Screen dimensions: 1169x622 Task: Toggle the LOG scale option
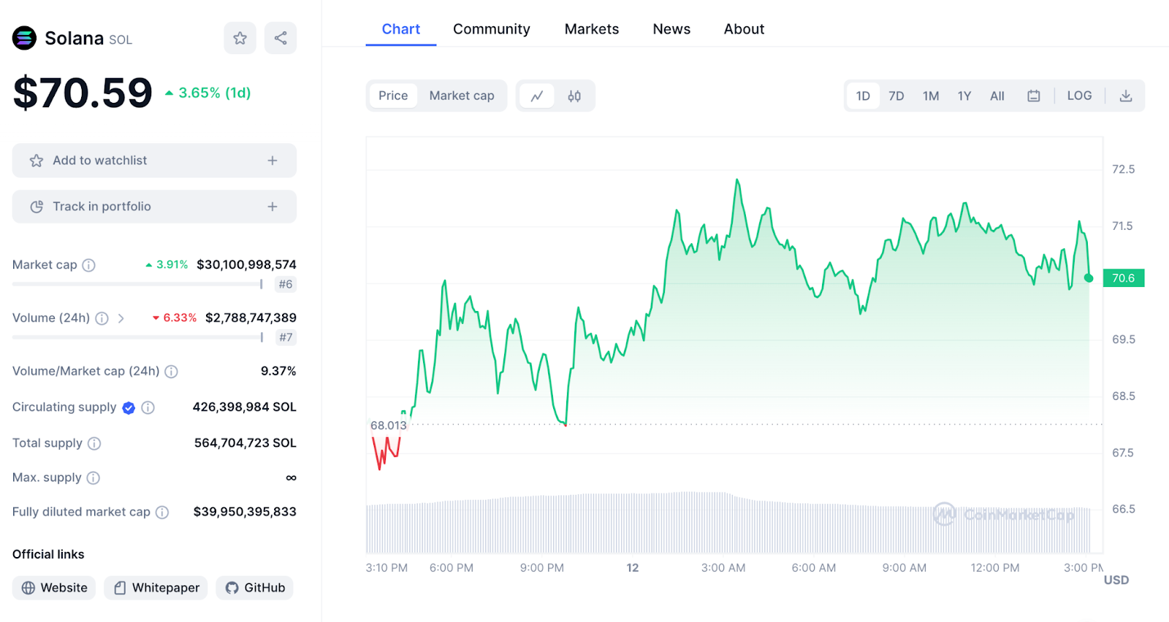tap(1079, 96)
